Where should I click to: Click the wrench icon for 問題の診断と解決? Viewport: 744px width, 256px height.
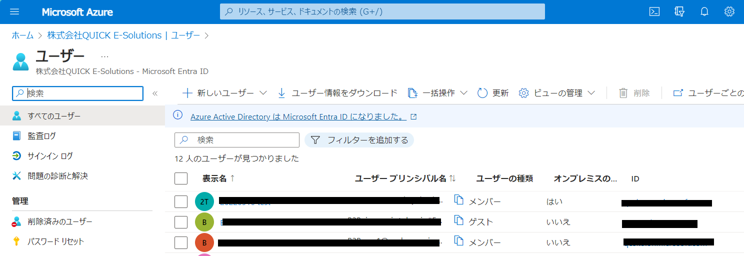[x=16, y=176]
